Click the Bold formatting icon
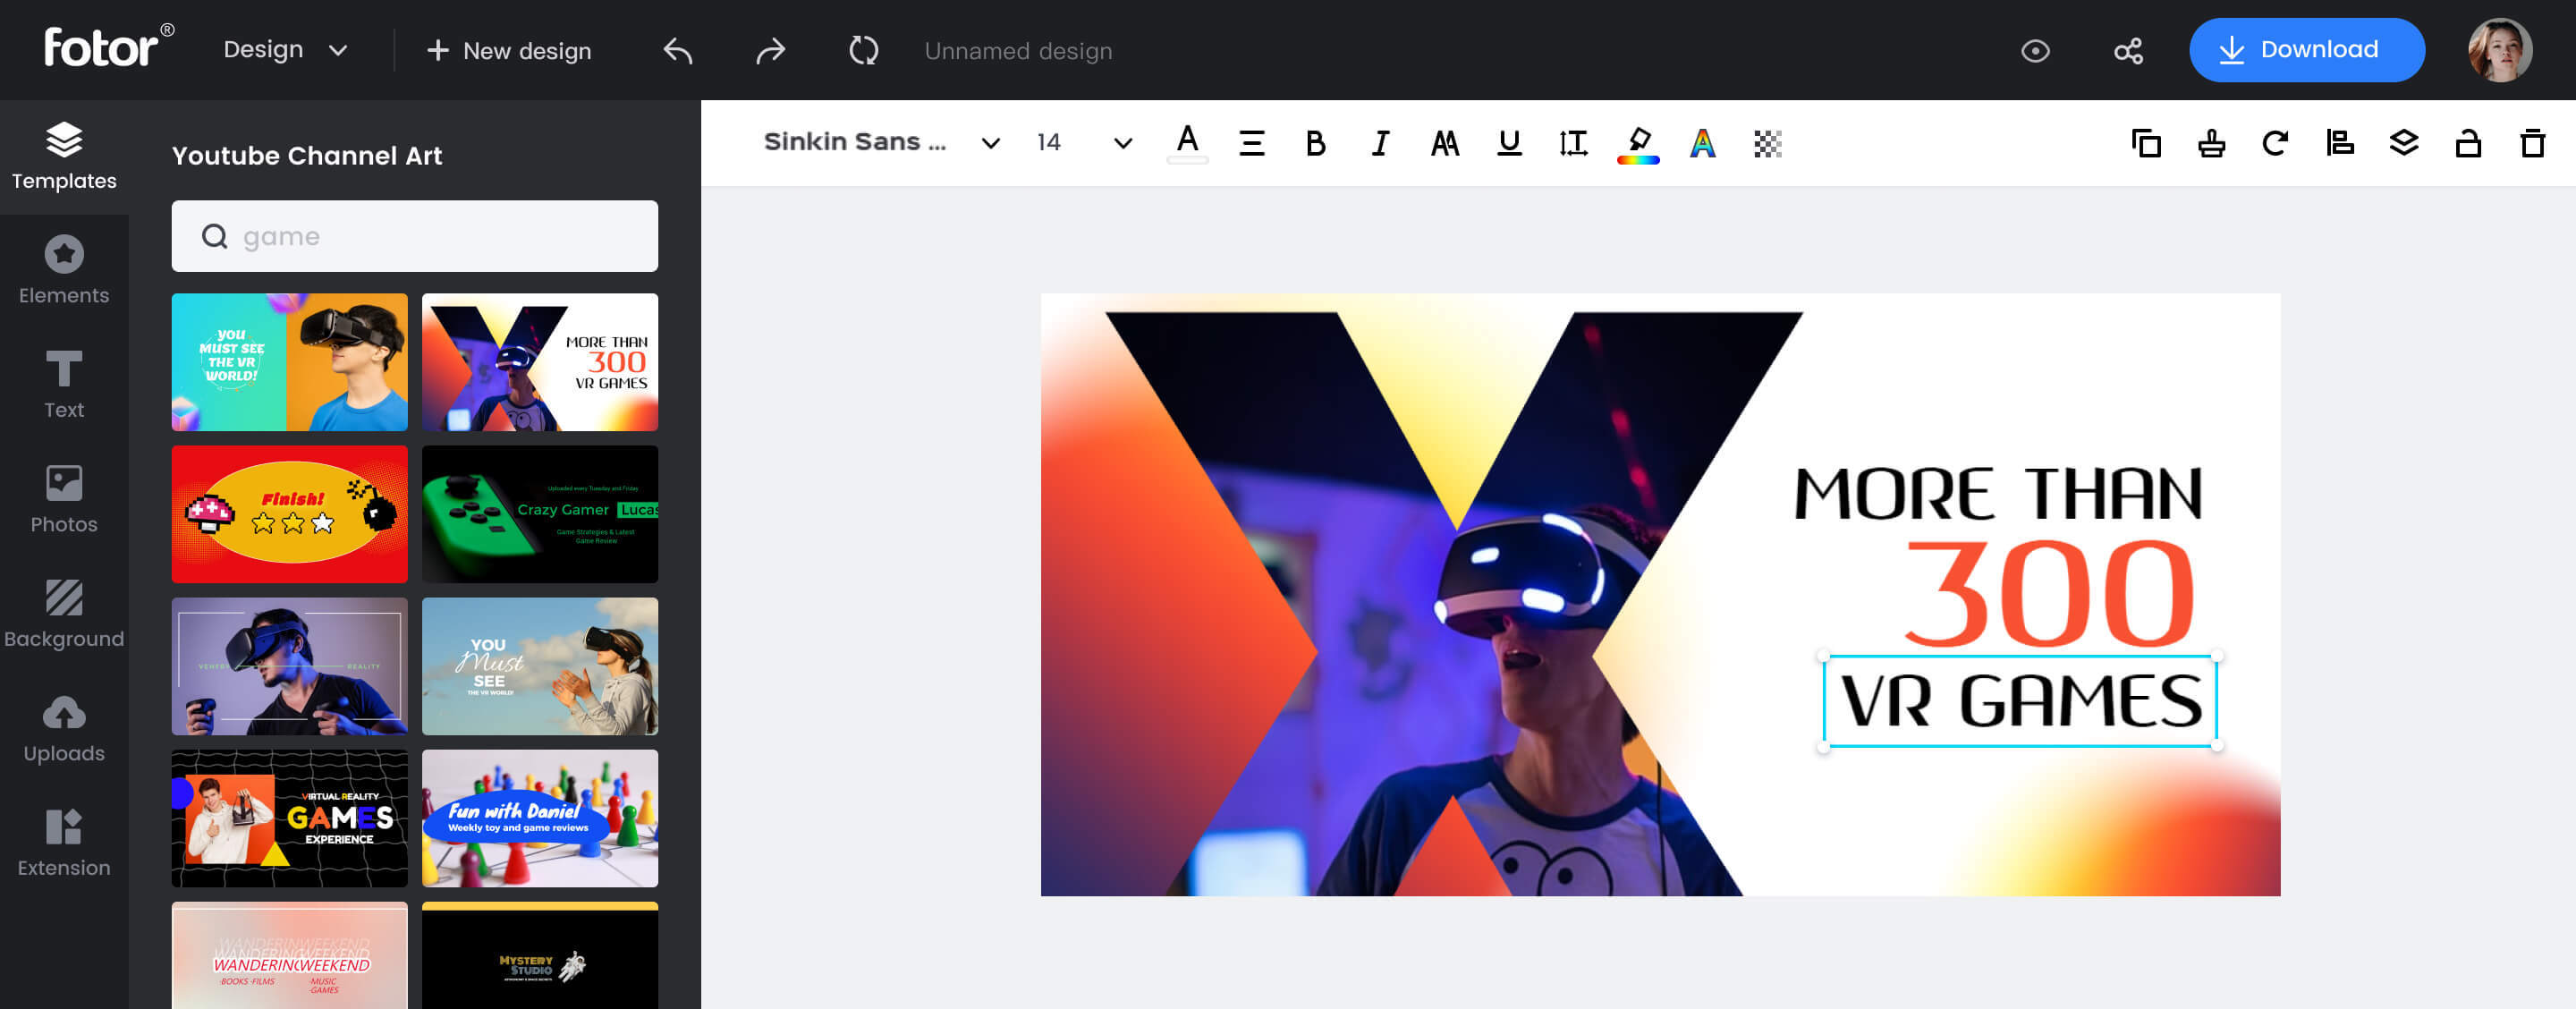This screenshot has width=2576, height=1009. (1314, 141)
